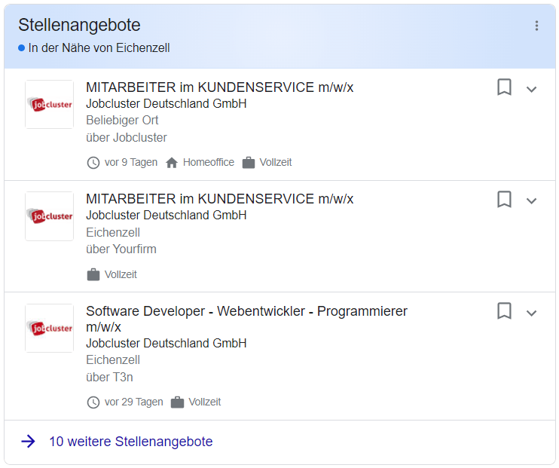This screenshot has width=559, height=468.
Task: Click the arrow icon beside '10 weitere Stellenangebote'
Action: coord(29,442)
